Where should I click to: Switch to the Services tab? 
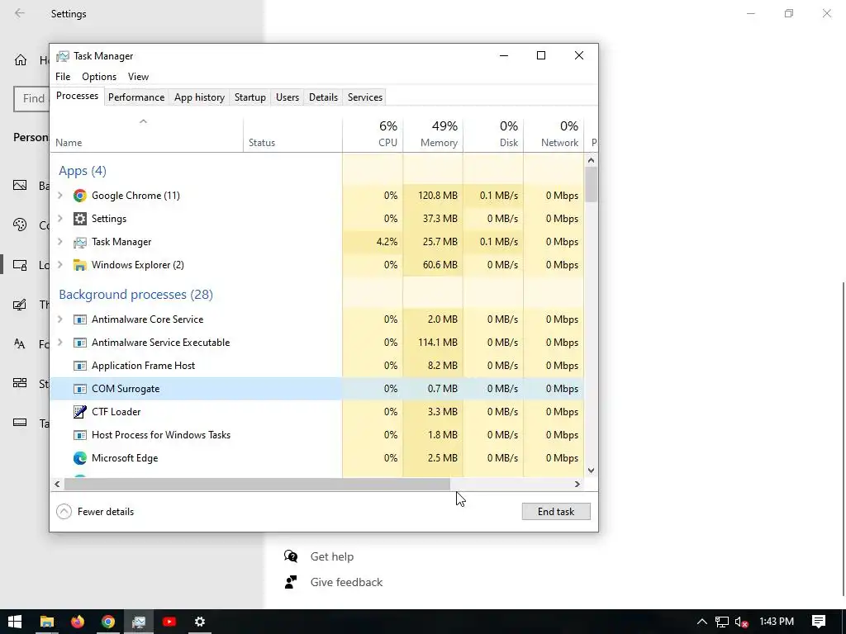click(364, 97)
